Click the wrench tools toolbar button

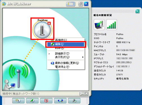tap(74, 101)
